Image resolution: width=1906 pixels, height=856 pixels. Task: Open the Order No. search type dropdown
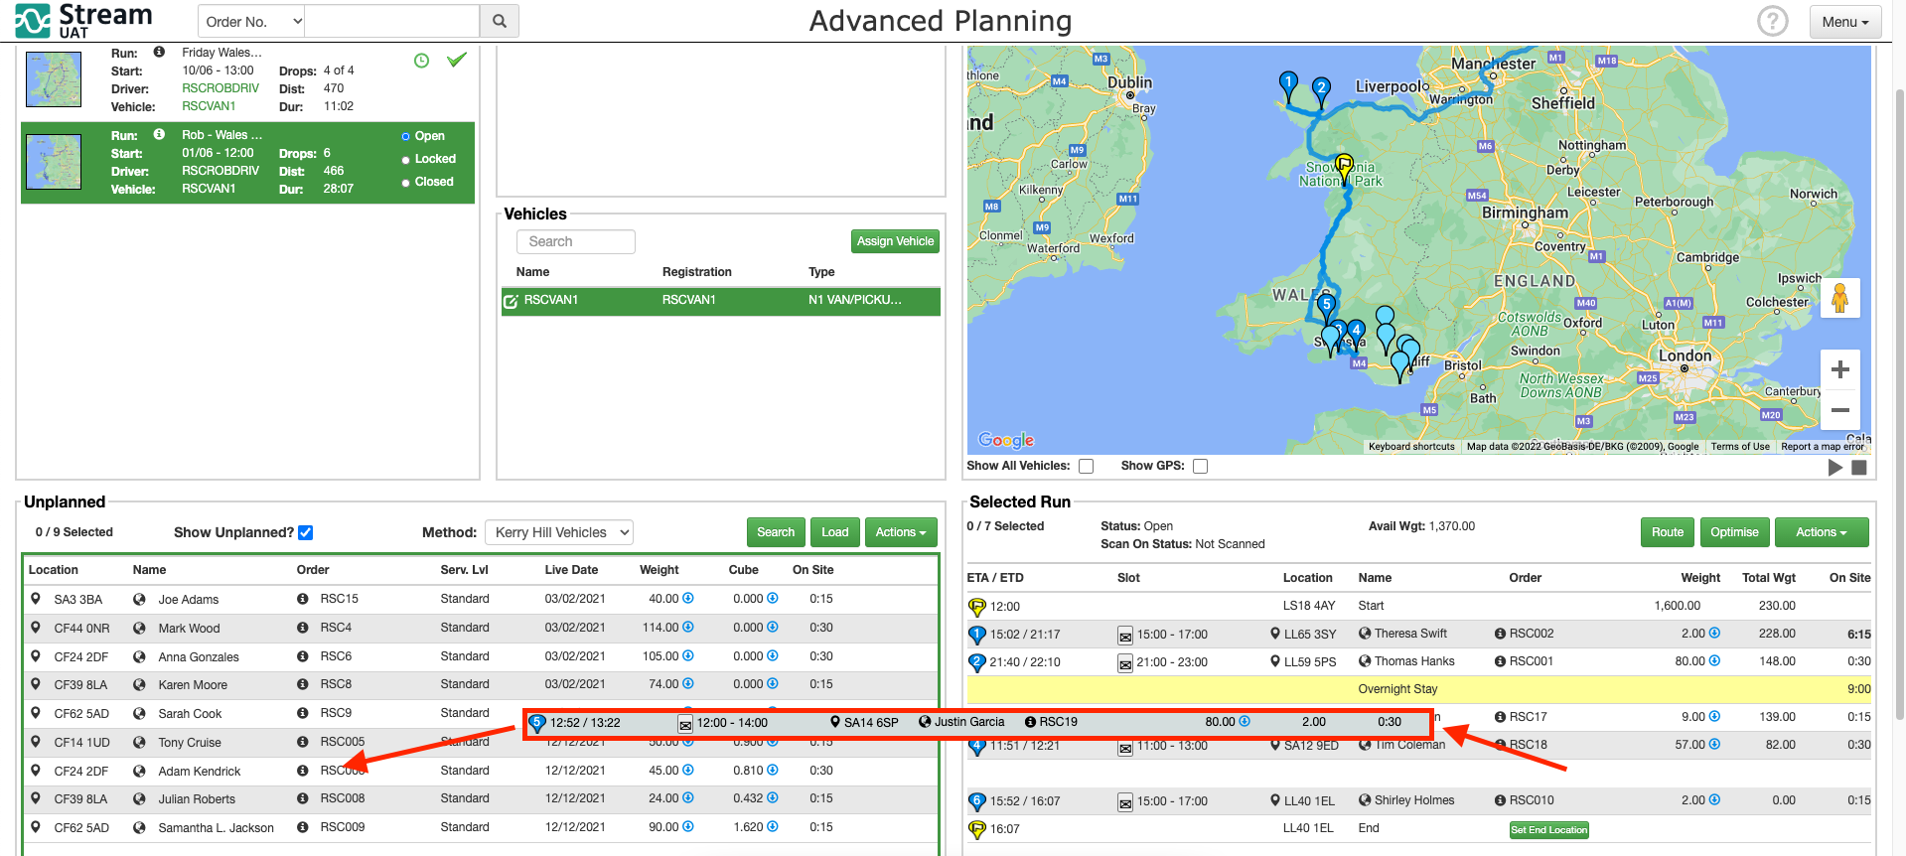point(252,21)
